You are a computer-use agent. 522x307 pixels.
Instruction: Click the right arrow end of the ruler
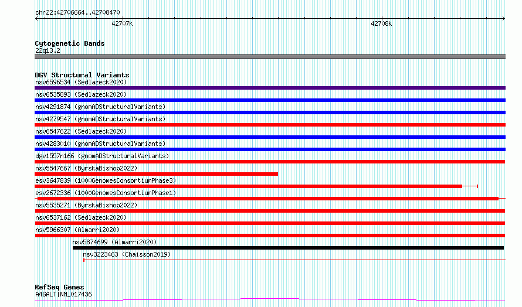pyautogui.click(x=504, y=19)
